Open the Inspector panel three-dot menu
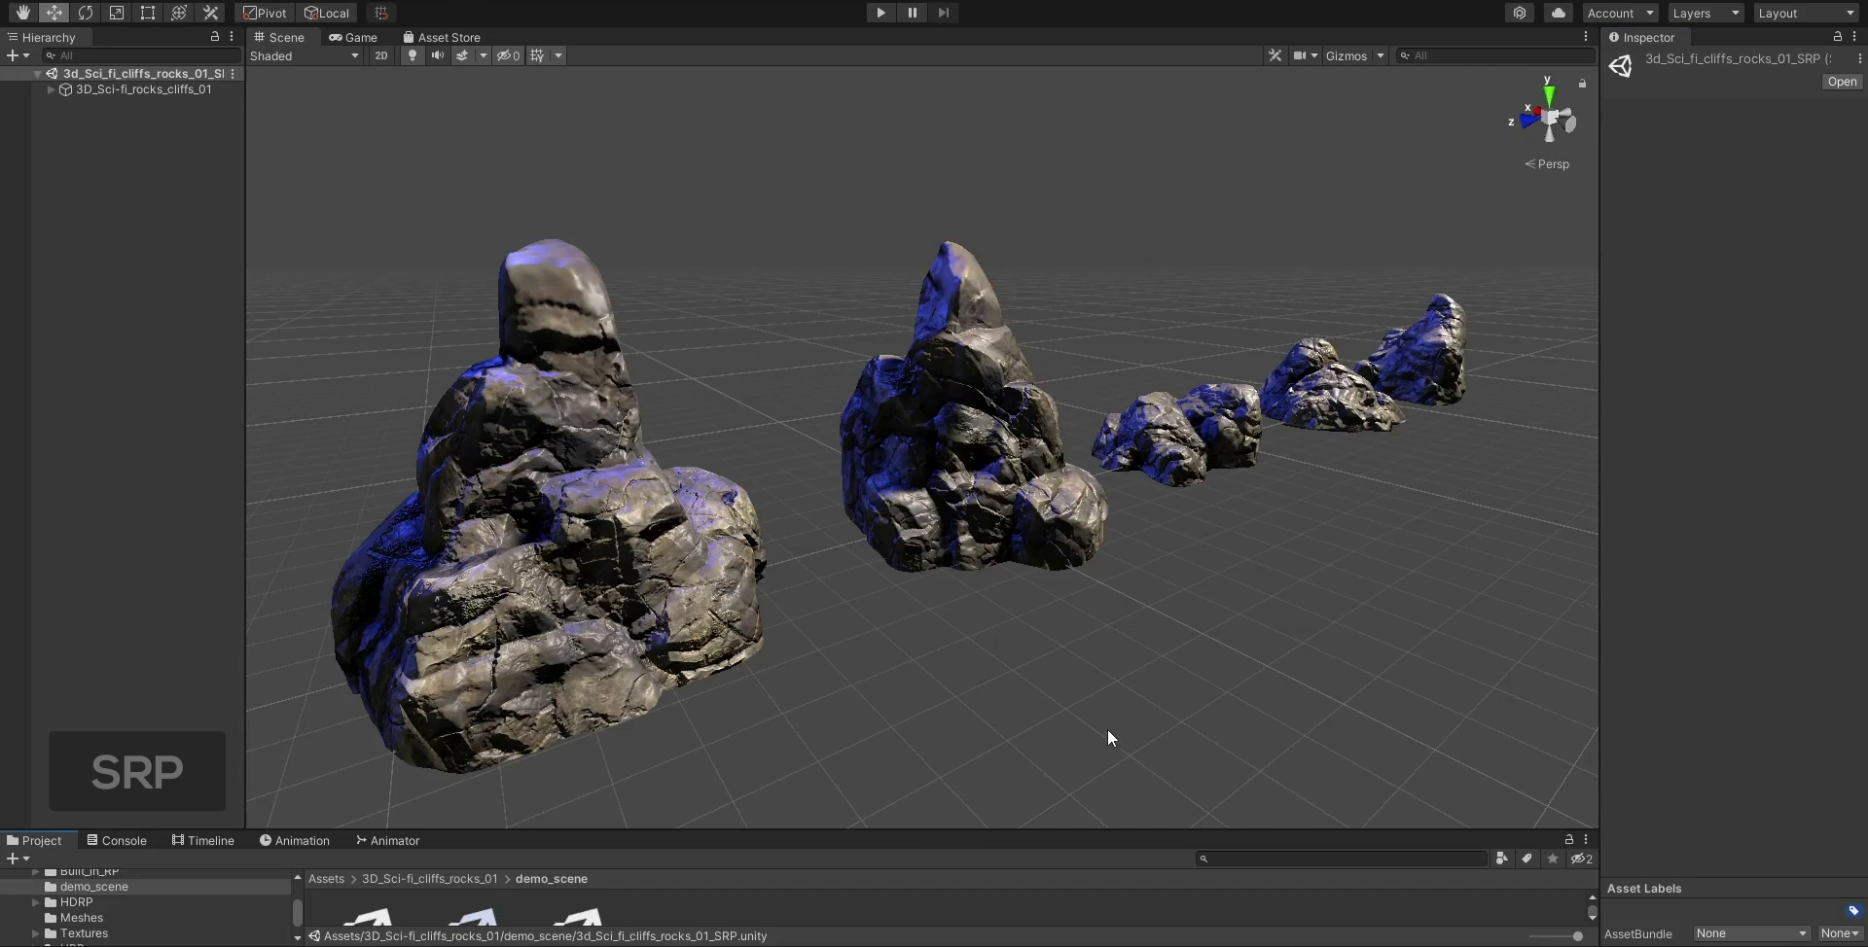The height and width of the screenshot is (947, 1868). click(x=1854, y=36)
